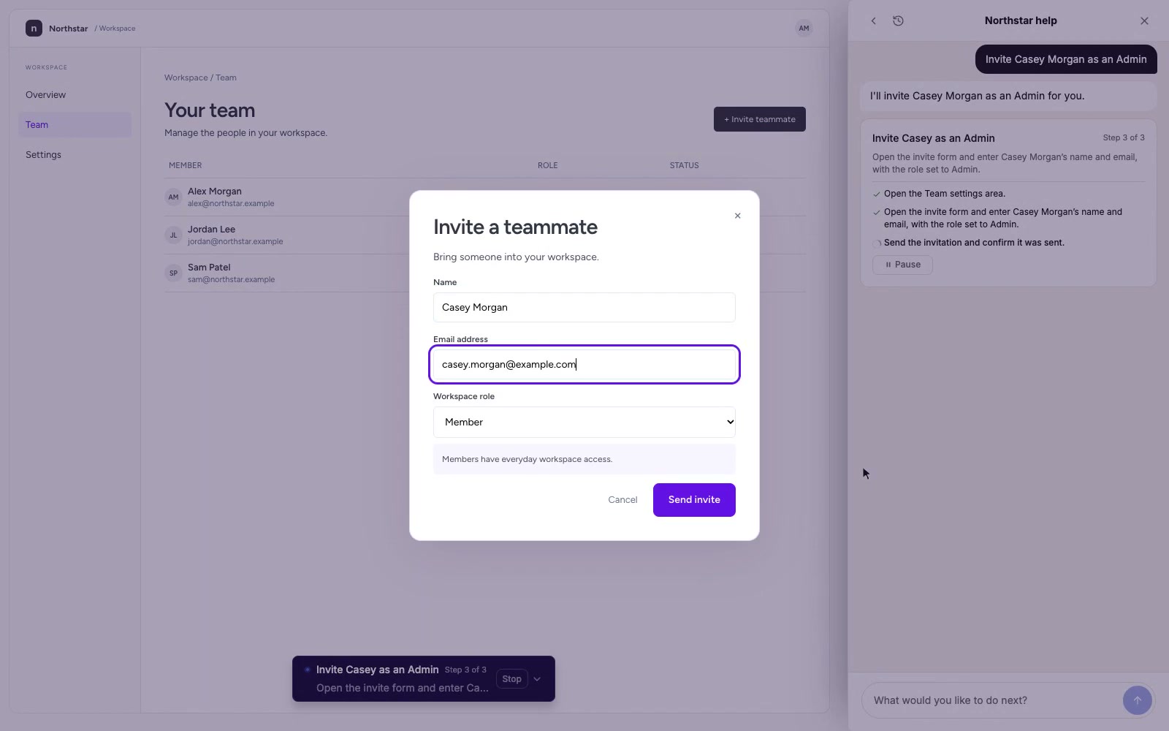Image resolution: width=1169 pixels, height=731 pixels.
Task: Click the Workspace breadcrumb link
Action: [x=186, y=77]
